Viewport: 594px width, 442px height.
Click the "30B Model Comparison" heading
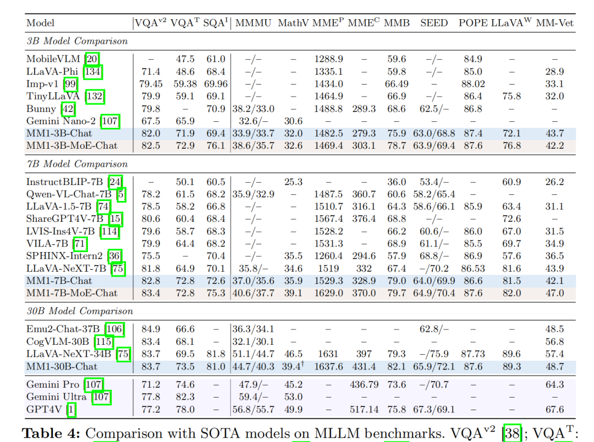80,311
